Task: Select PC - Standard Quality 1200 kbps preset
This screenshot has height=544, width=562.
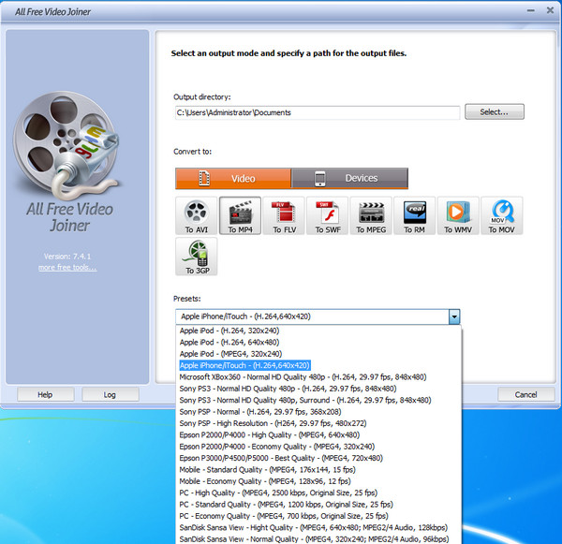Action: coord(318,505)
